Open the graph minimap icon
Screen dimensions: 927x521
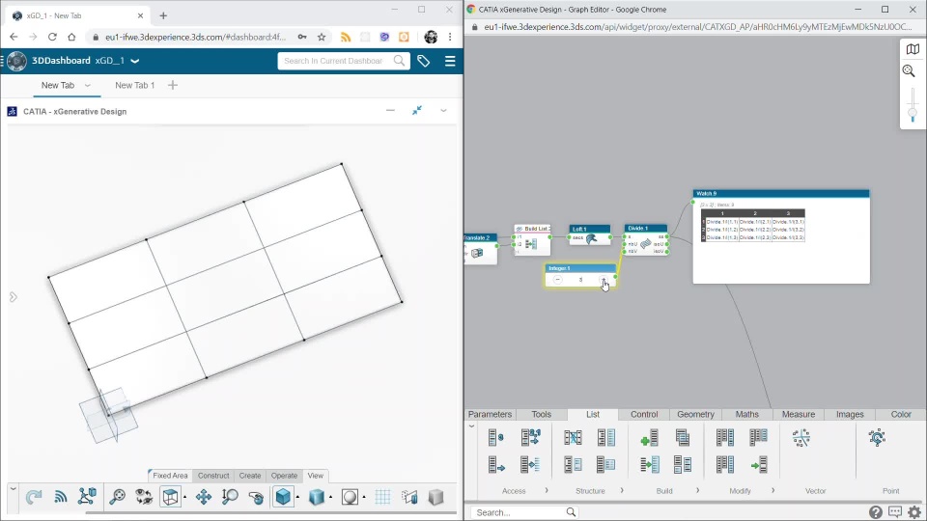(x=913, y=49)
